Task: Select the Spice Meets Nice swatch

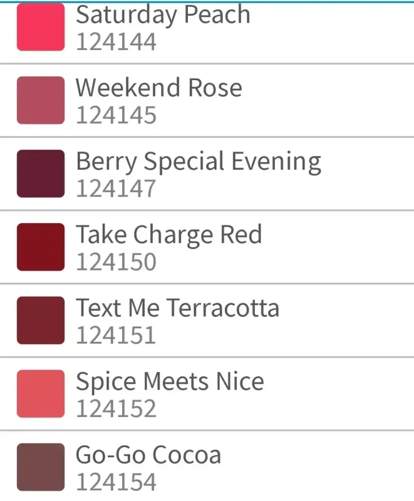Action: [41, 394]
